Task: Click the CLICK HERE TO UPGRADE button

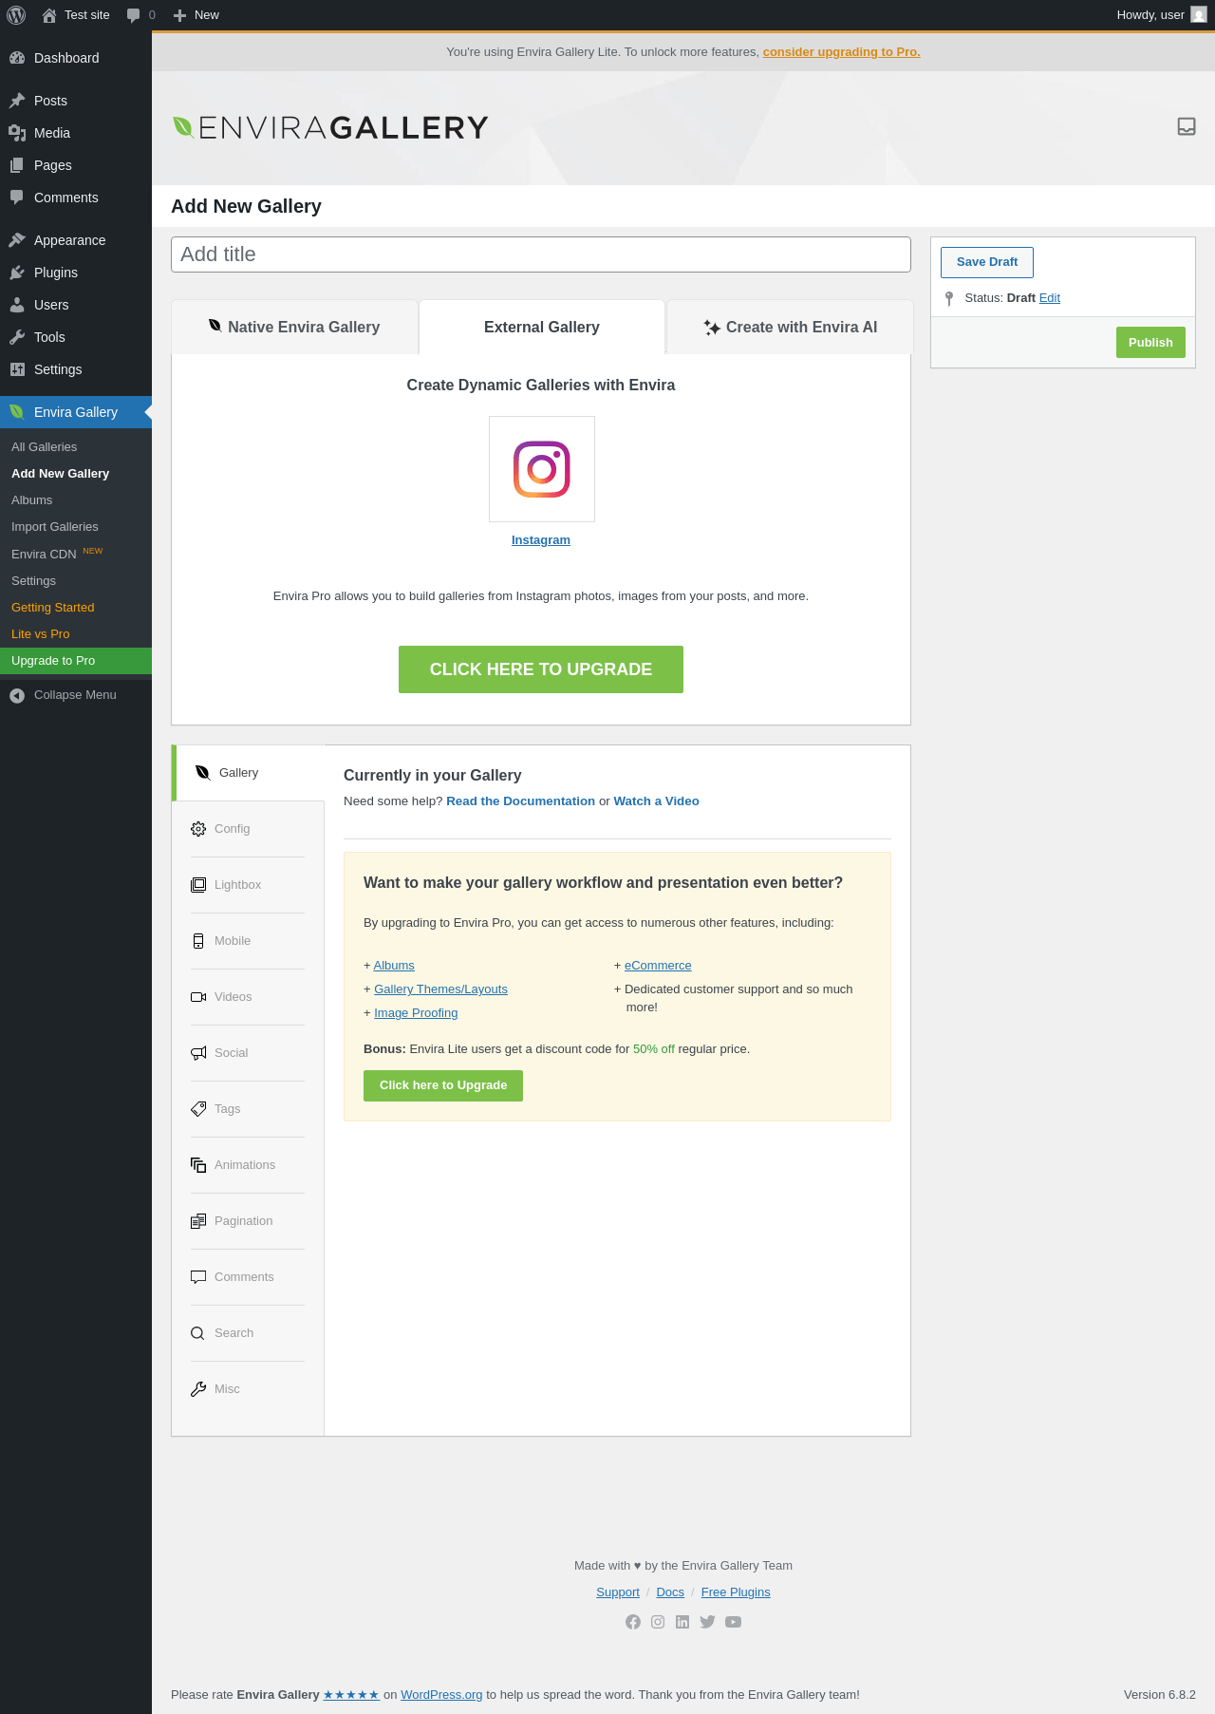Action: 541,669
